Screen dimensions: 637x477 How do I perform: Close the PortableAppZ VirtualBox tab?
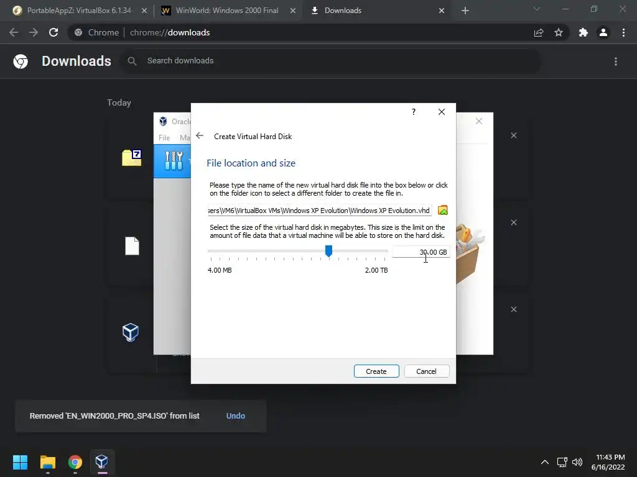tap(144, 11)
